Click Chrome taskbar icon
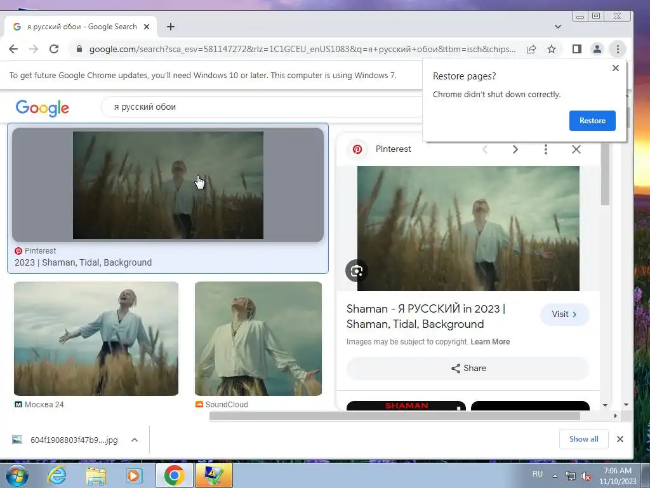650x488 pixels. pos(174,475)
